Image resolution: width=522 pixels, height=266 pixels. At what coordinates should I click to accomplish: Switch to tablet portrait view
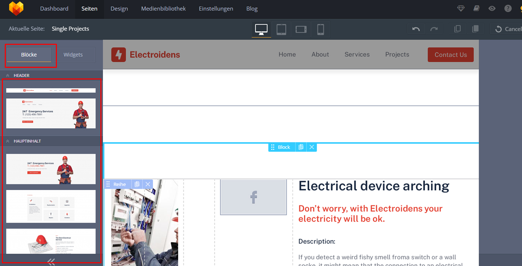(281, 29)
